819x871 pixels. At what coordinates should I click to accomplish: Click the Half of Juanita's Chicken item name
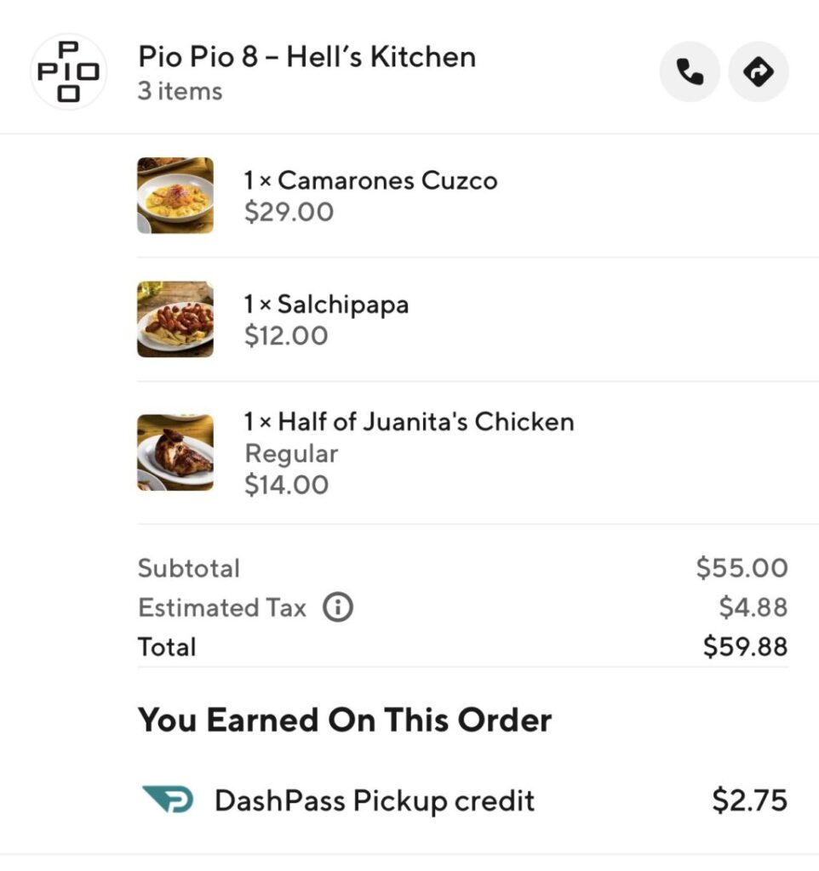(409, 422)
